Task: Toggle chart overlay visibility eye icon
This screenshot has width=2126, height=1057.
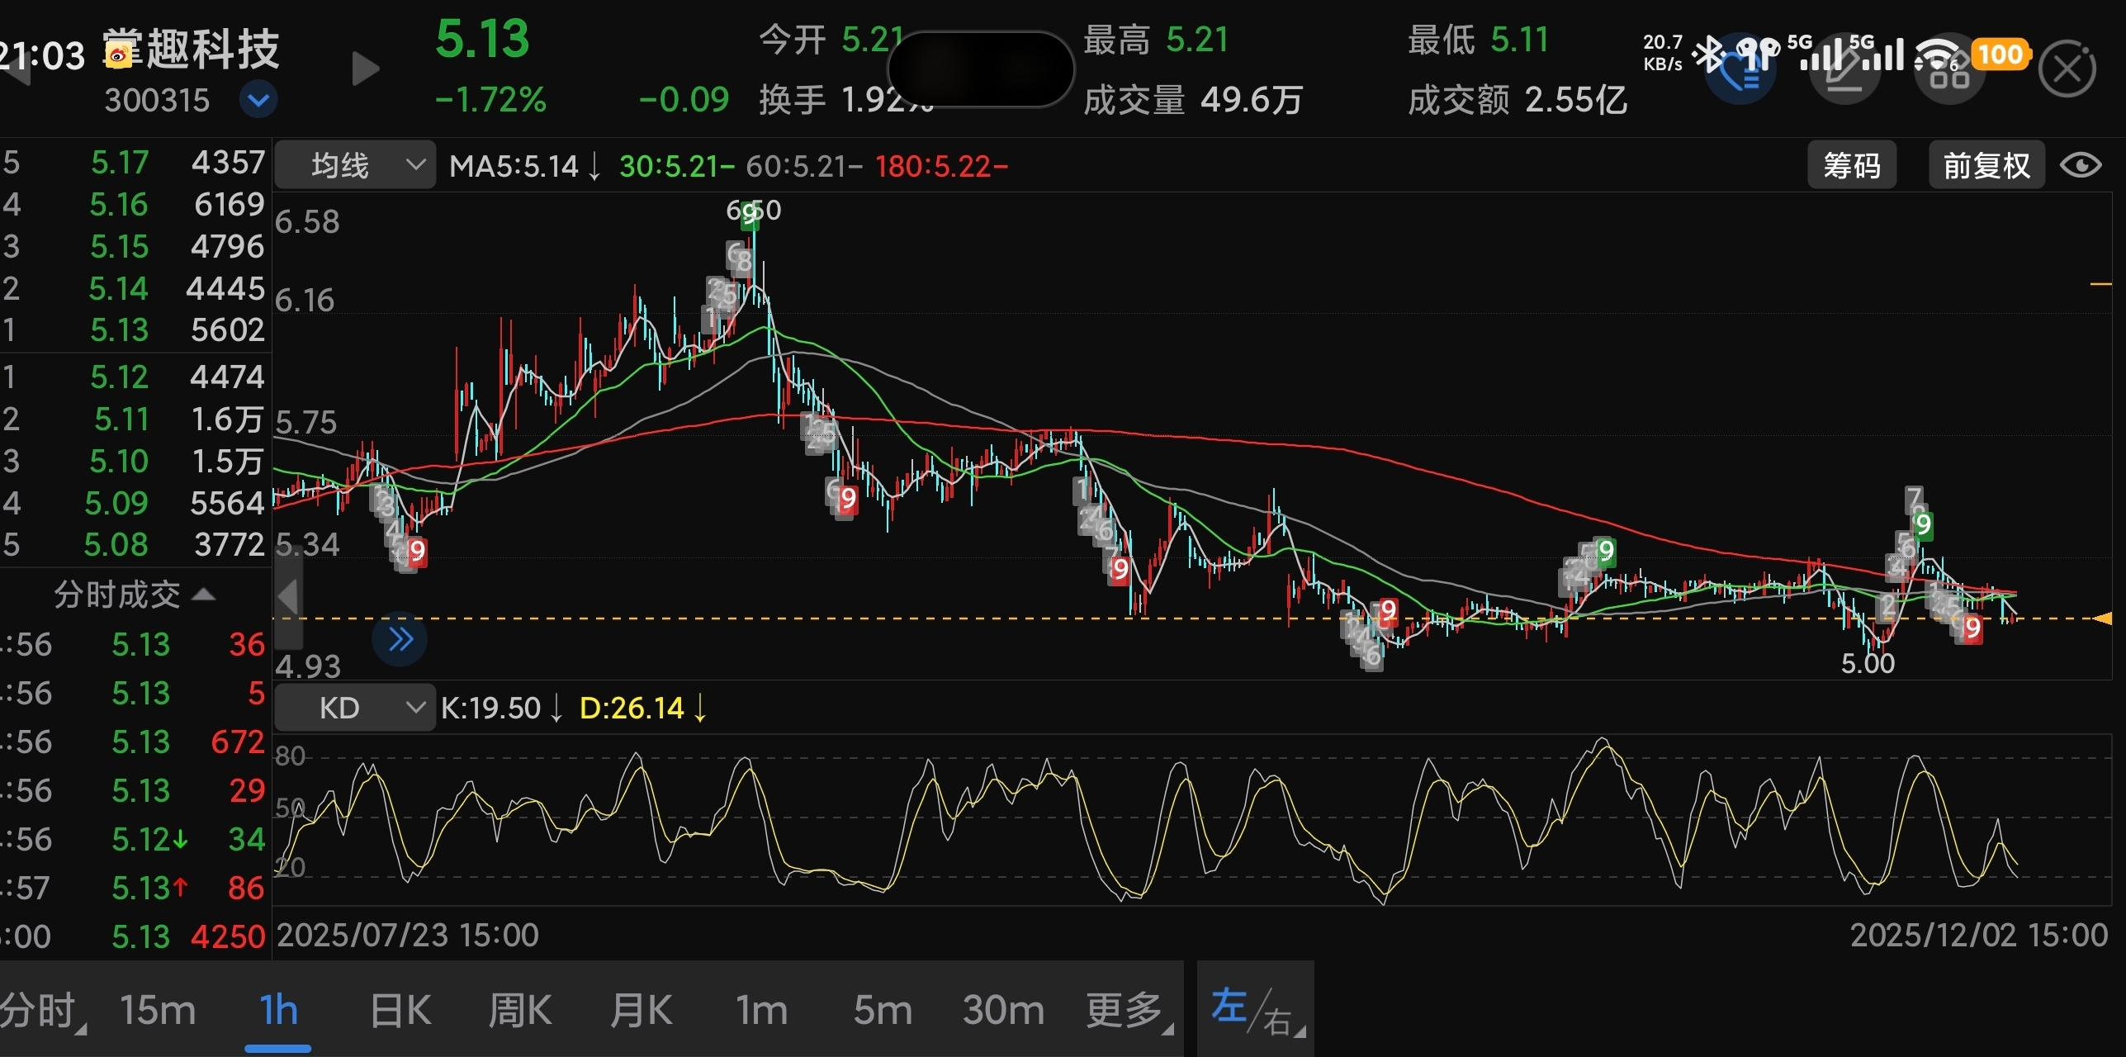Action: [x=2081, y=165]
